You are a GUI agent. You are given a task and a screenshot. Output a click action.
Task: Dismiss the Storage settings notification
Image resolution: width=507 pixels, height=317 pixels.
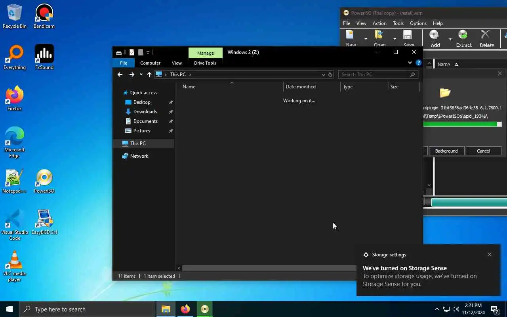(x=490, y=254)
